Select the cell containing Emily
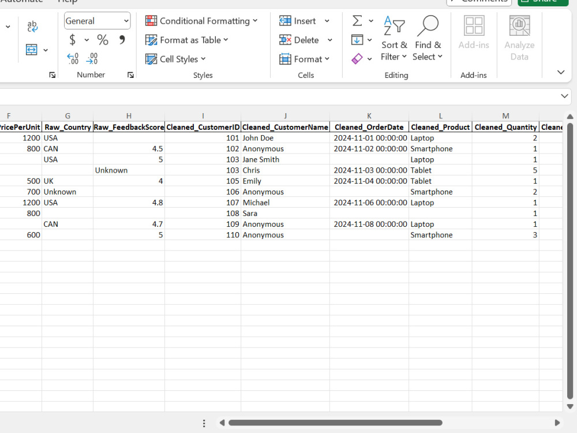Screen dimensions: 577x433 tap(285, 181)
